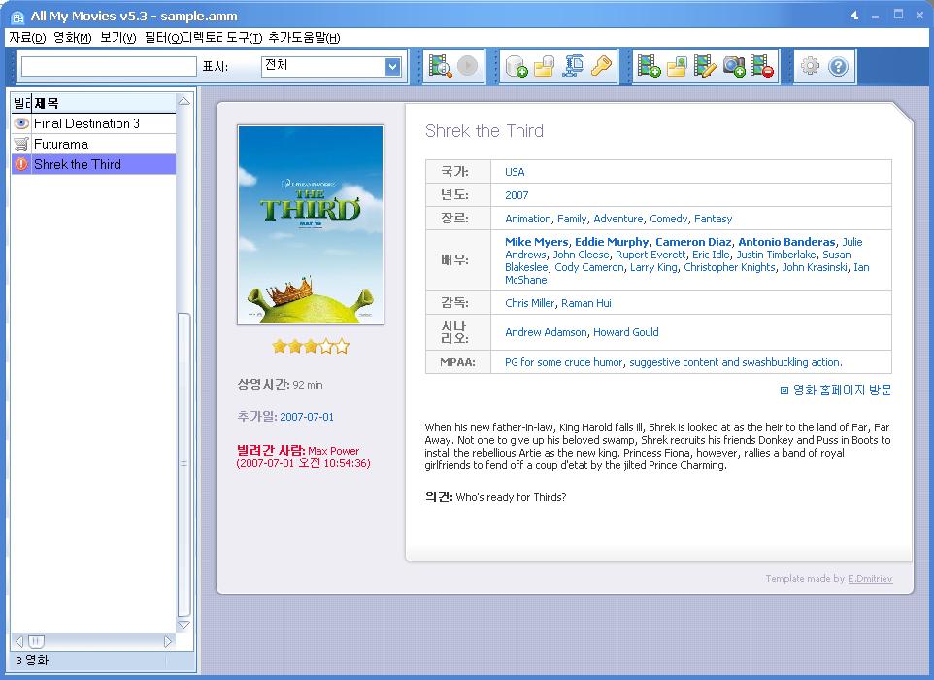Click the horizontal scroll right arrow
934x680 pixels.
point(167,641)
